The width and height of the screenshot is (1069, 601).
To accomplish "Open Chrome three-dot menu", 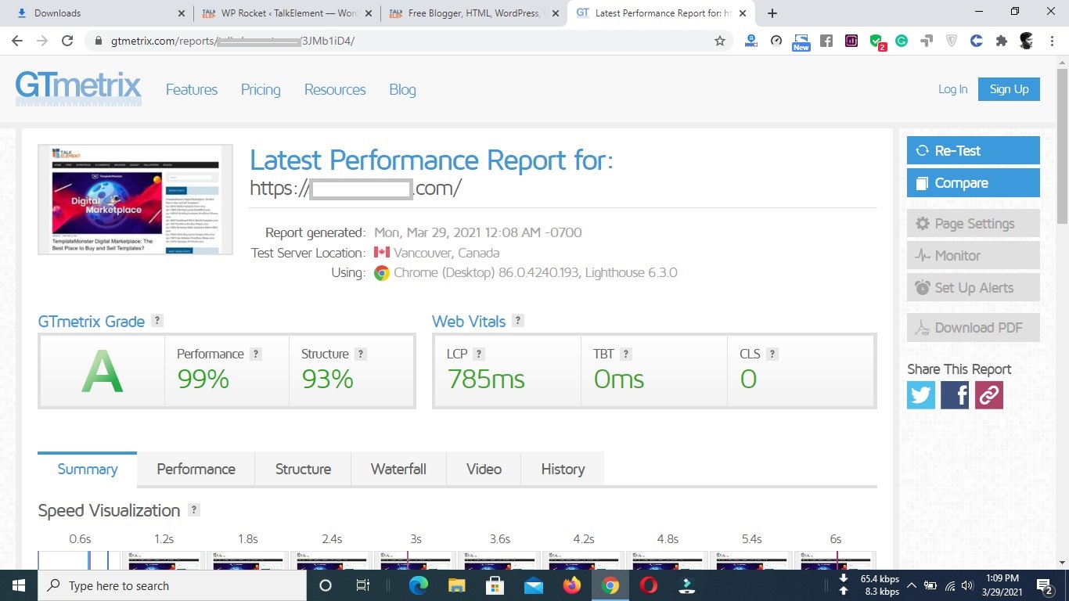I will (1051, 41).
